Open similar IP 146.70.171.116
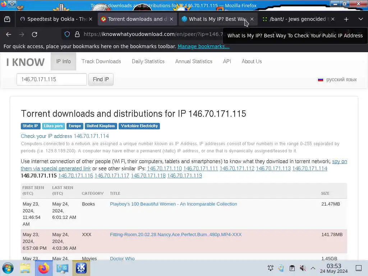 (75, 175)
